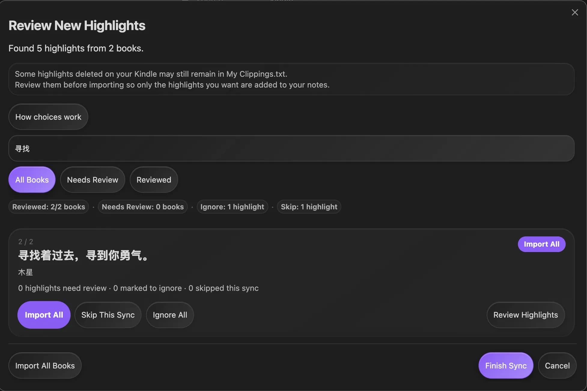
Task: Select the All Books filter
Action: 32,180
